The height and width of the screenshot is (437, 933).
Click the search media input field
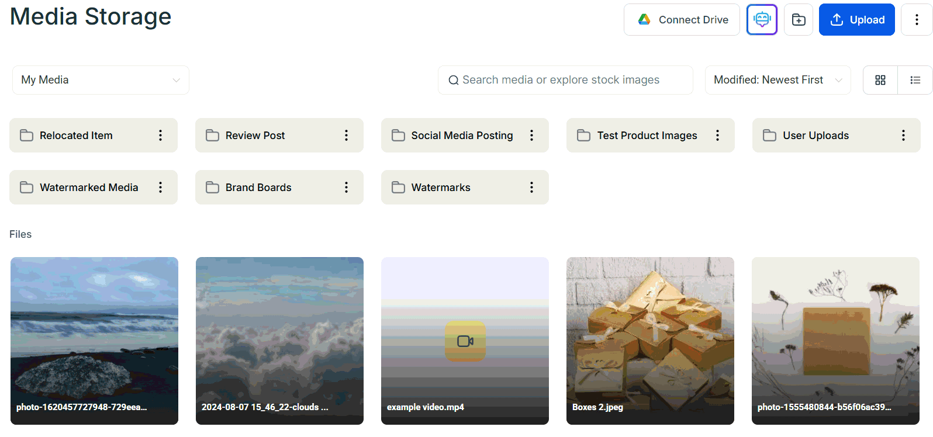tap(565, 80)
